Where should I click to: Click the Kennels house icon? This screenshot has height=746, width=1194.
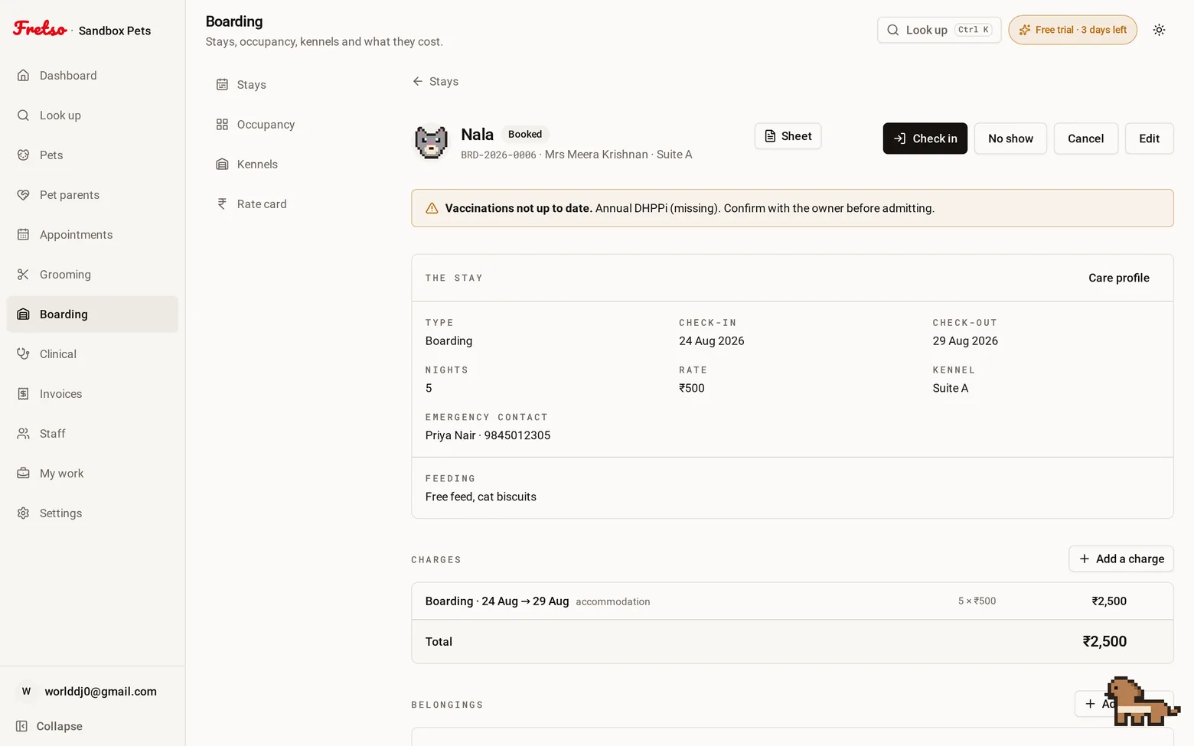click(222, 165)
